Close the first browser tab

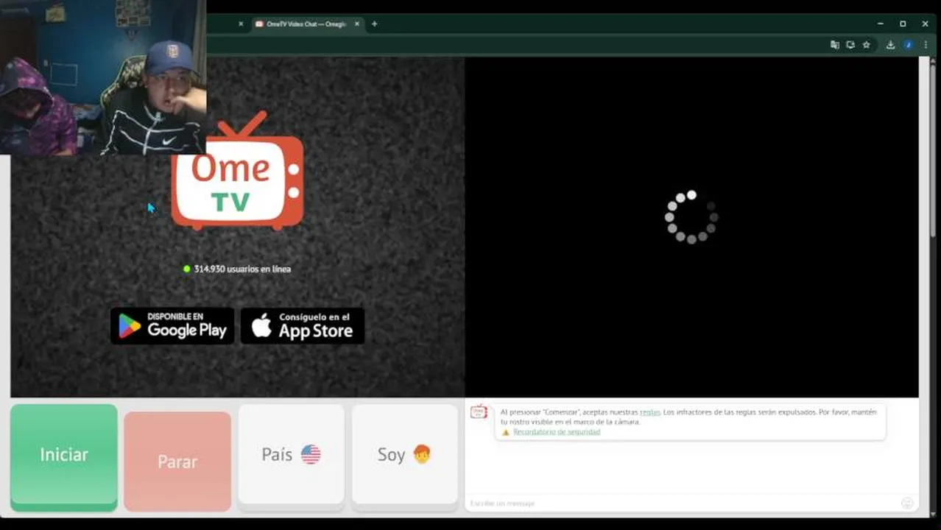point(241,24)
